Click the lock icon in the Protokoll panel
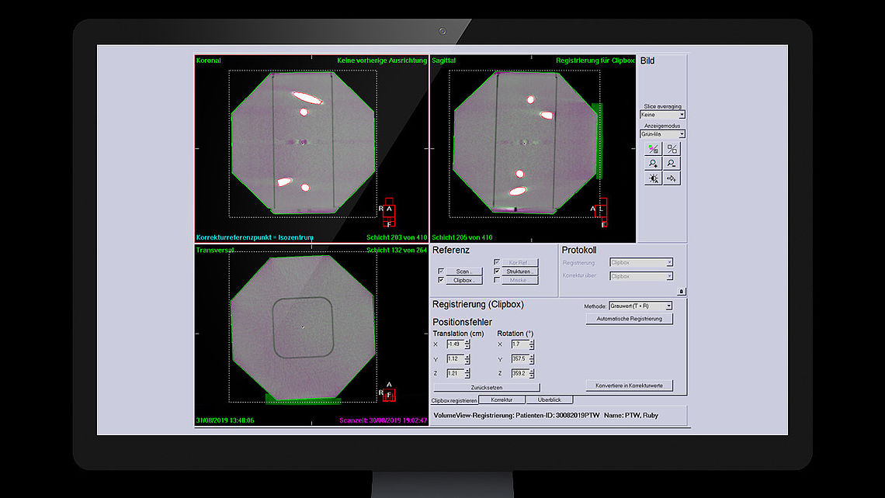 pyautogui.click(x=681, y=289)
